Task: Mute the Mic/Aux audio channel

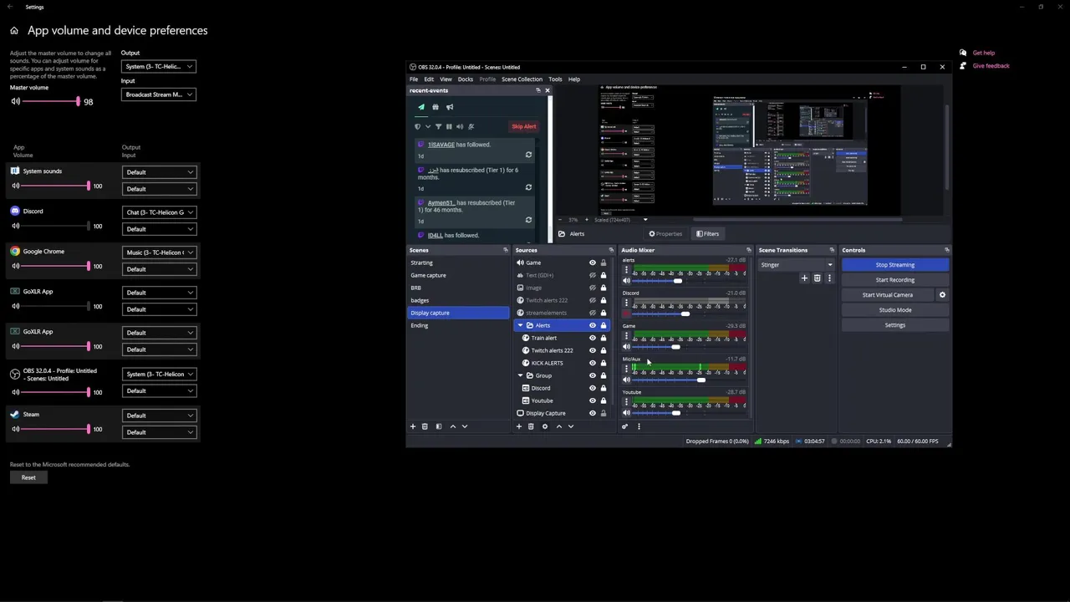Action: (626, 380)
